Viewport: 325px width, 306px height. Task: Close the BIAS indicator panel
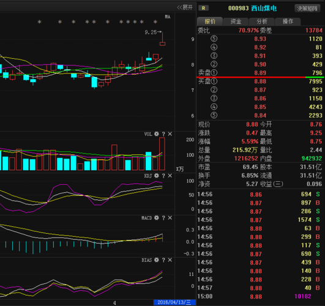pos(170,259)
